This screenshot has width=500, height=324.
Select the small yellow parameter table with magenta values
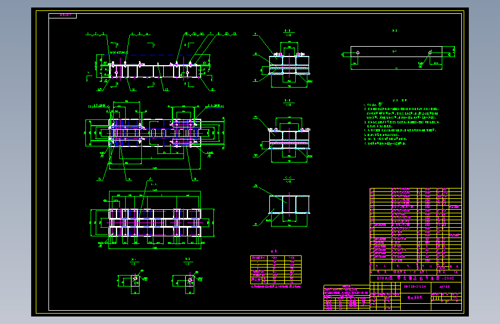(276, 269)
